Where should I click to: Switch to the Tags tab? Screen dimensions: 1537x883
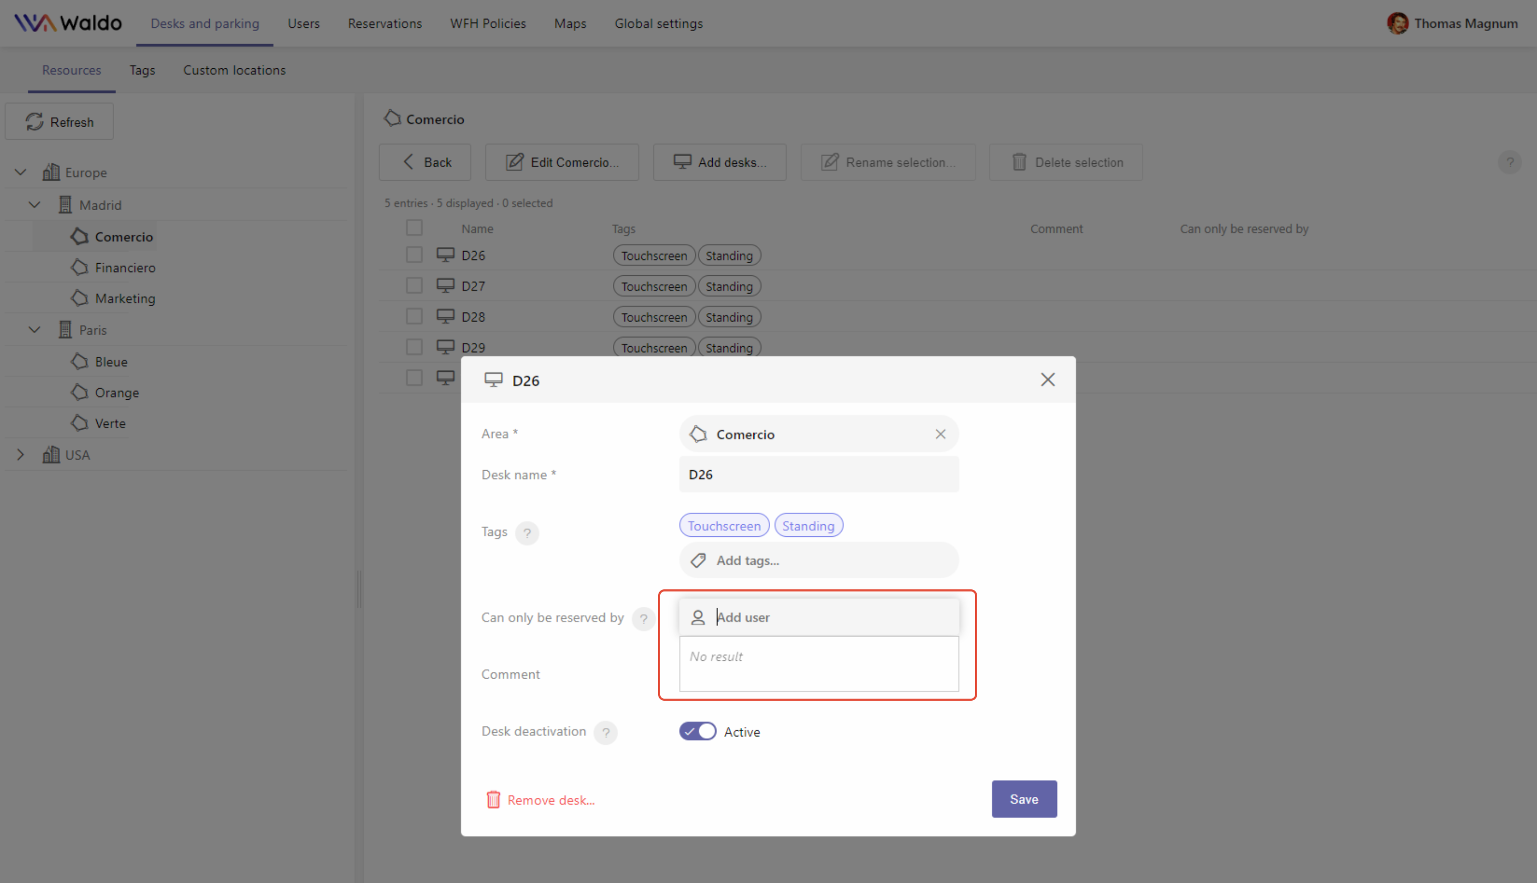coord(142,70)
